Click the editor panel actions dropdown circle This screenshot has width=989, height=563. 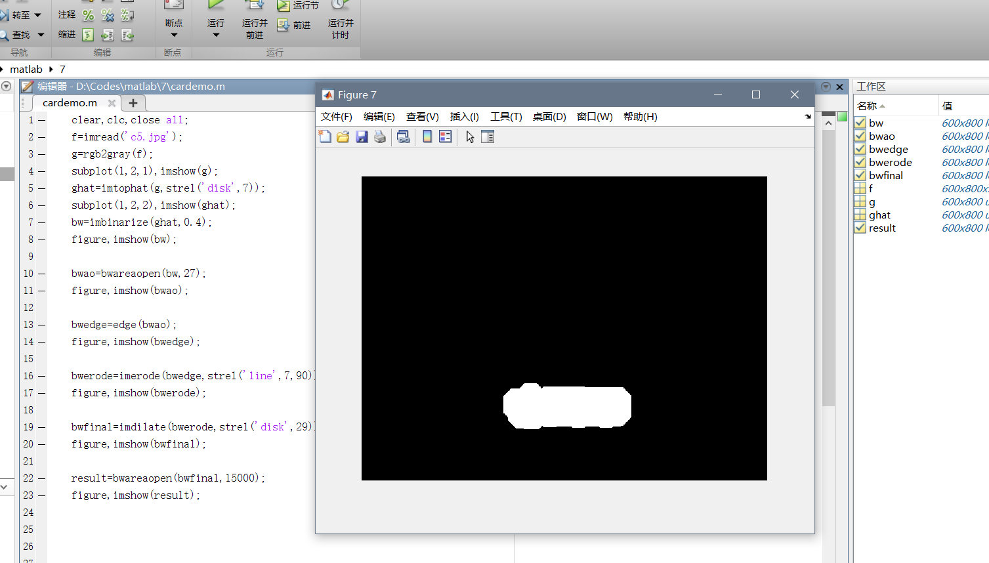click(x=826, y=87)
